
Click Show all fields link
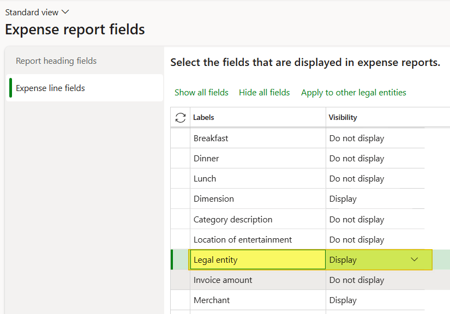coord(201,93)
